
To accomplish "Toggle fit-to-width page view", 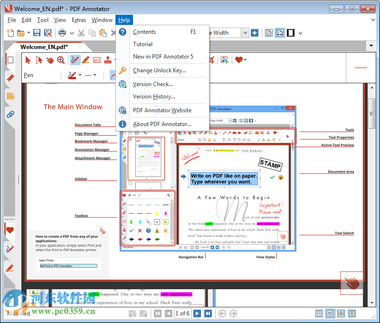I will click(x=279, y=33).
